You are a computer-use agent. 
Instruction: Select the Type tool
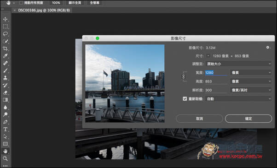[x=6, y=129]
